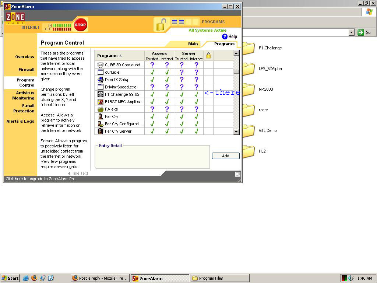Image resolution: width=377 pixels, height=283 pixels.
Task: Click the DirectX Setup program icon
Action: tap(101, 80)
